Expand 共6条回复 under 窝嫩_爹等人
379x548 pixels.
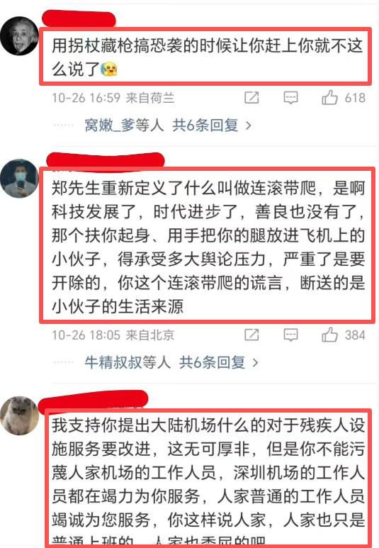[205, 125]
